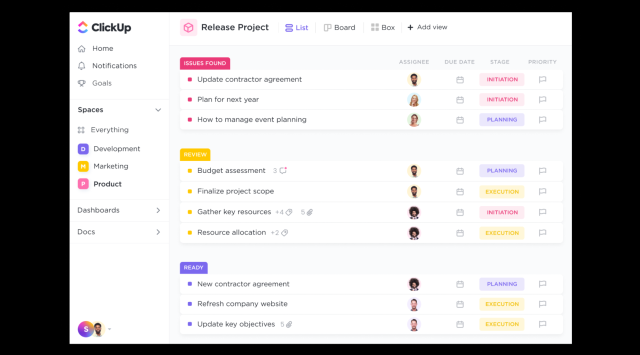Screen dimensions: 640x355
Task: Open the ClickUp Home sidebar icon
Action: (x=81, y=48)
